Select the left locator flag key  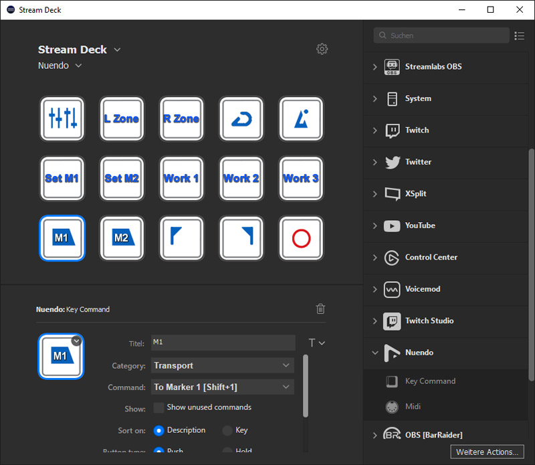click(x=182, y=238)
